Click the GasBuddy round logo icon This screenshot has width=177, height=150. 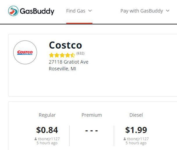pyautogui.click(x=13, y=11)
